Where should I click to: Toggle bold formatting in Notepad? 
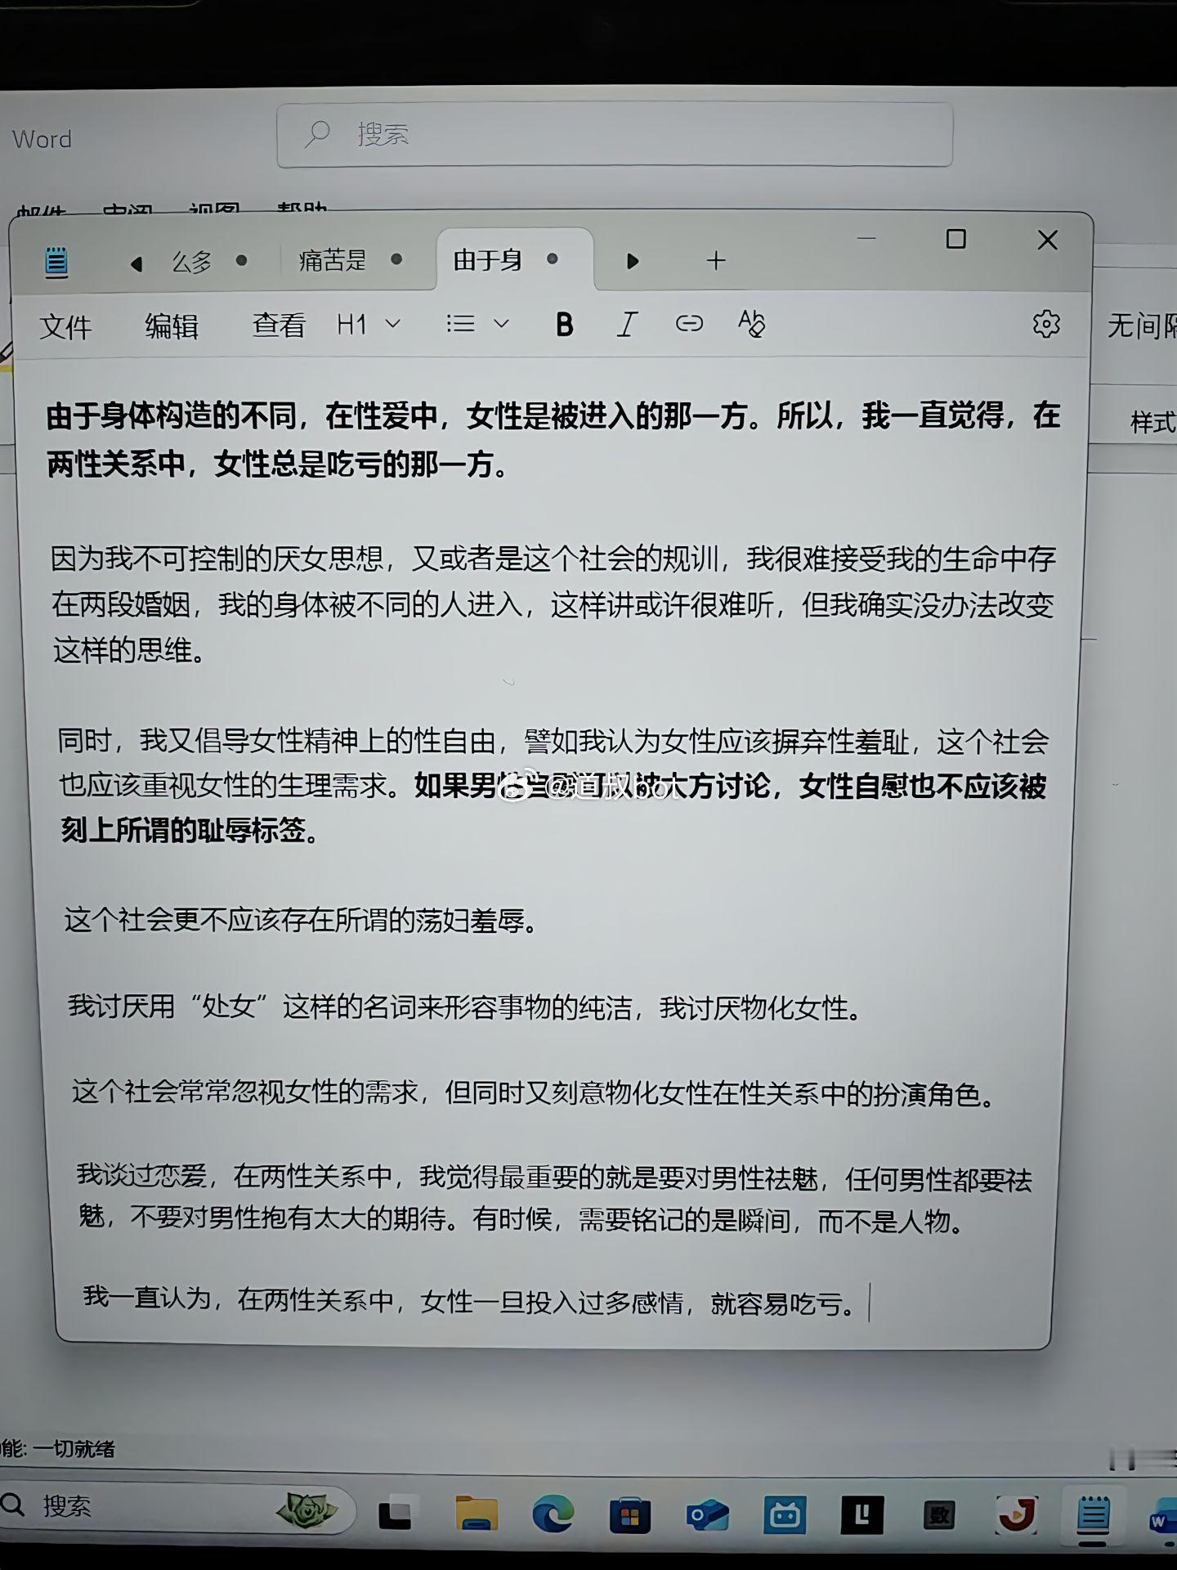coord(564,324)
